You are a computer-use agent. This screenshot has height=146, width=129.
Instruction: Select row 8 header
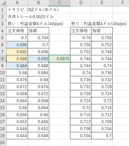pyautogui.click(x=3, y=59)
